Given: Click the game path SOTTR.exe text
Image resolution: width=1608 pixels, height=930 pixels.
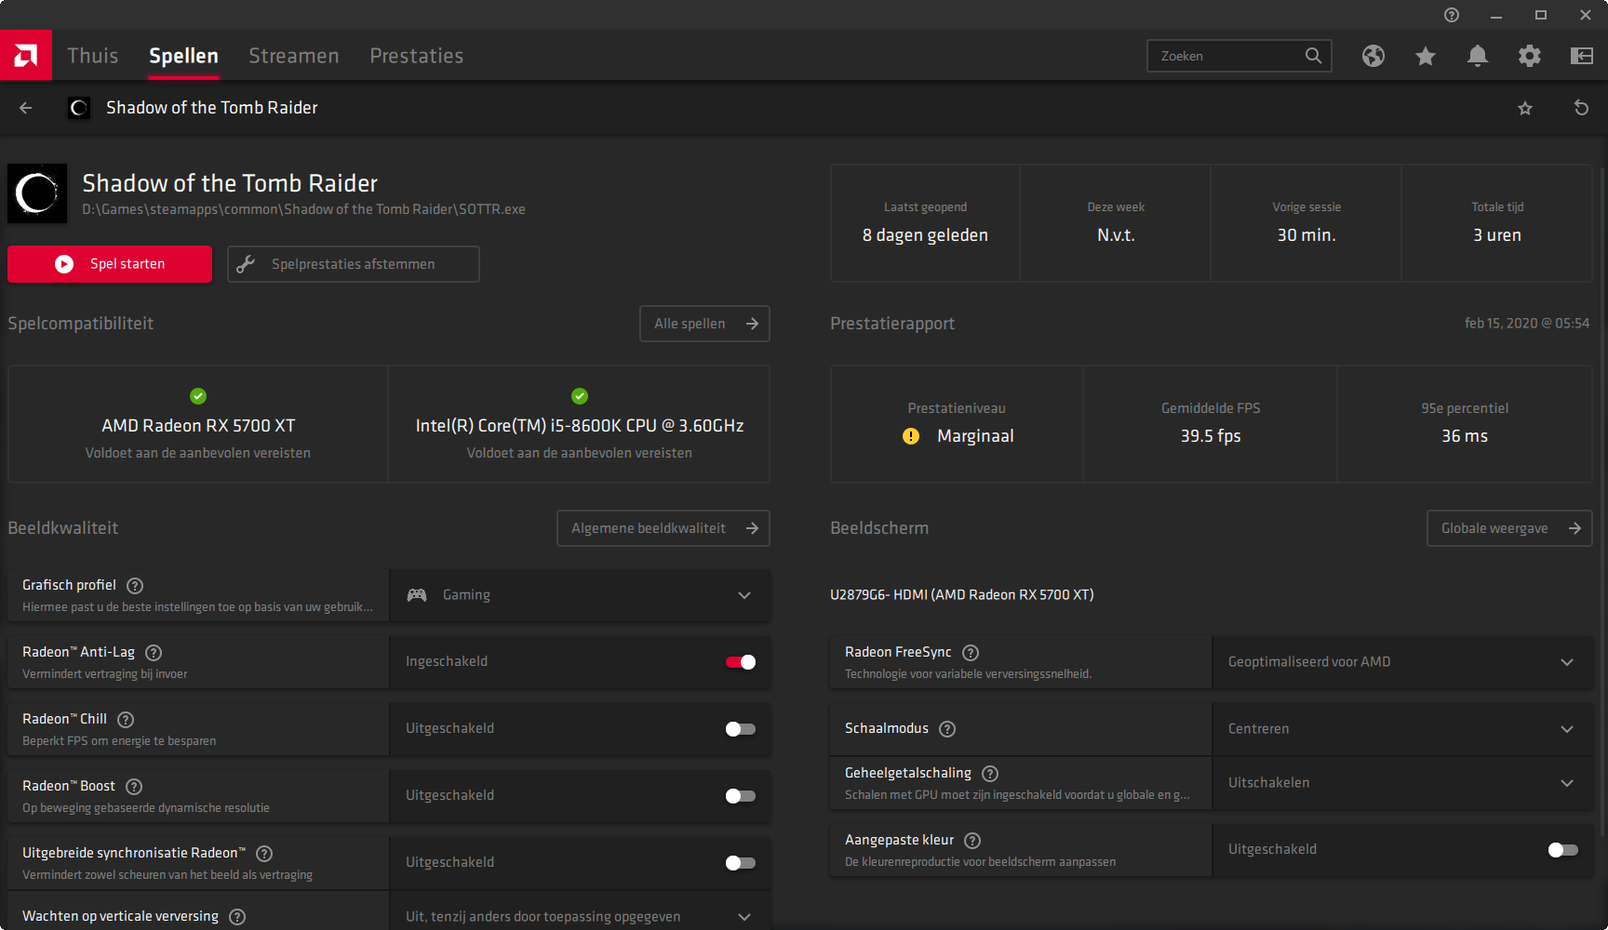Looking at the screenshot, I should 303,209.
